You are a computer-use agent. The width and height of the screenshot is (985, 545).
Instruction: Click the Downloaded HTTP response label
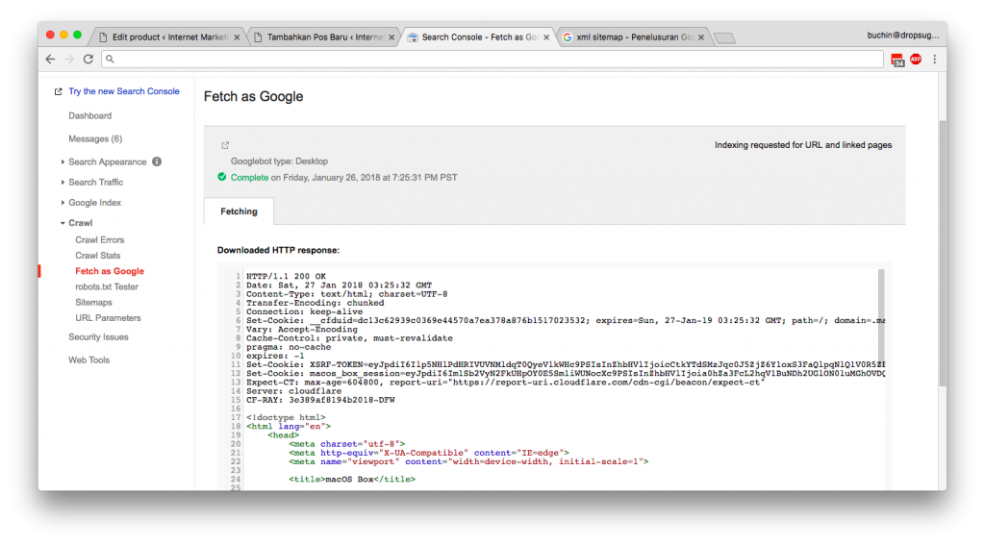point(278,250)
